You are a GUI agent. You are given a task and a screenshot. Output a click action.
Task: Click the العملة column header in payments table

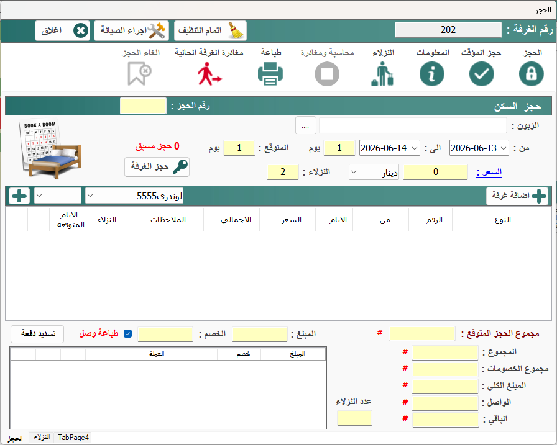[152, 354]
